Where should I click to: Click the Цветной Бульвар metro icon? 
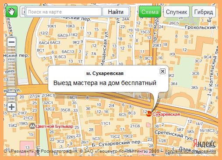point(32,126)
